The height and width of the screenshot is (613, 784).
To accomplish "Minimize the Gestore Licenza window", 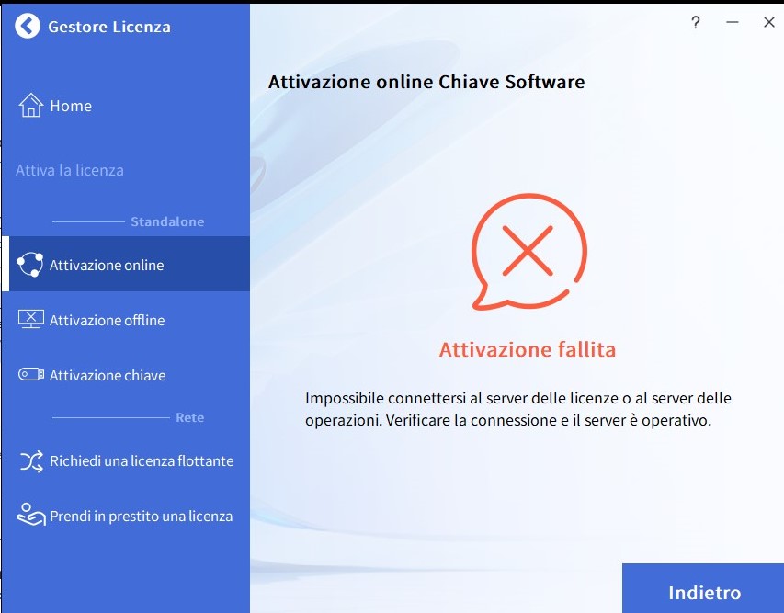I will click(x=733, y=23).
